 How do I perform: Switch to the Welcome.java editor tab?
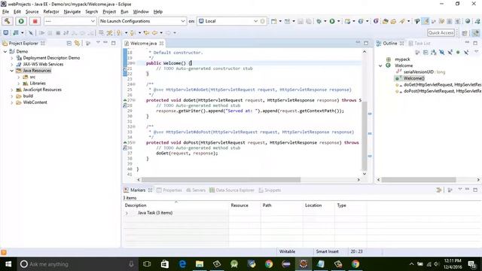point(143,44)
